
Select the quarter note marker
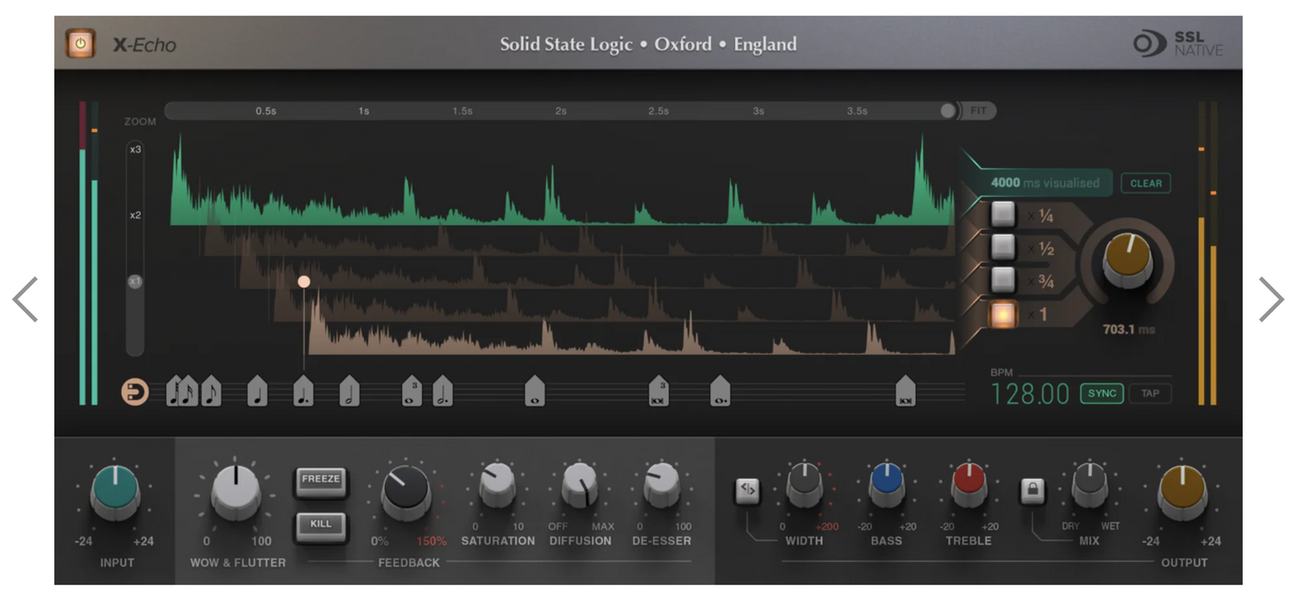pyautogui.click(x=258, y=393)
